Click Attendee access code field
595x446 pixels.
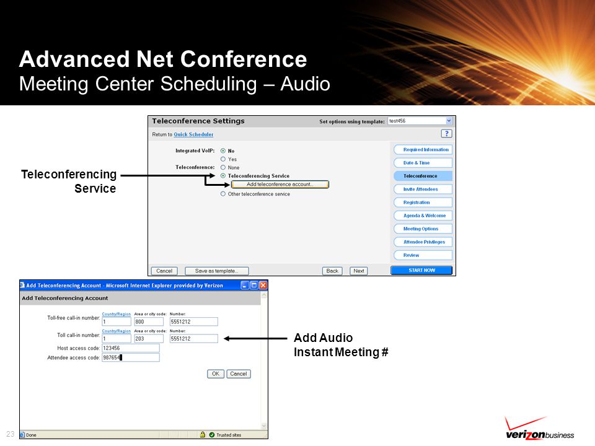coord(131,357)
